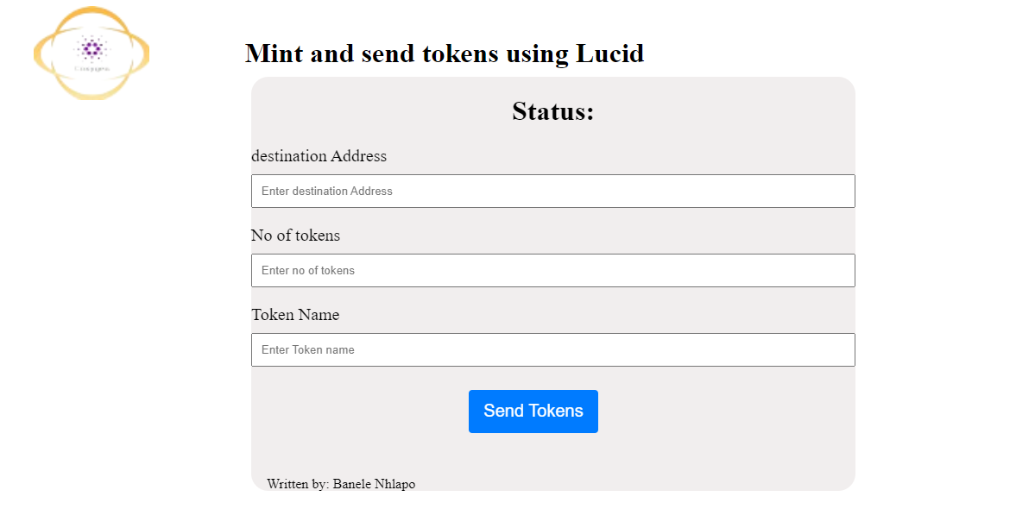Focus the destination Address input field
The width and height of the screenshot is (1035, 509).
tap(553, 192)
